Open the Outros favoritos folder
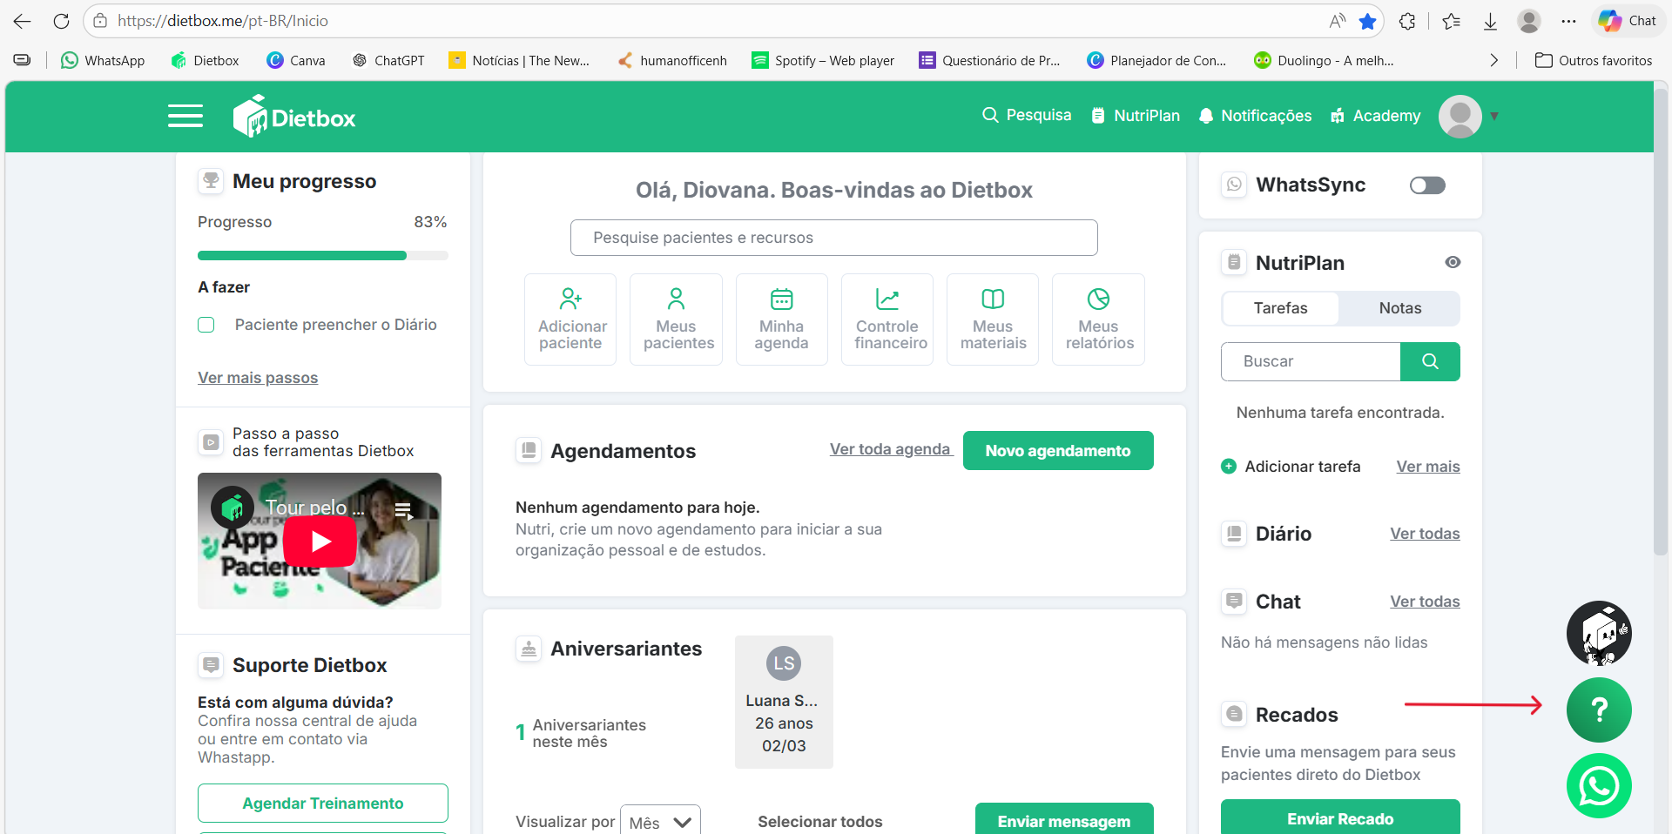This screenshot has height=834, width=1672. coord(1594,60)
